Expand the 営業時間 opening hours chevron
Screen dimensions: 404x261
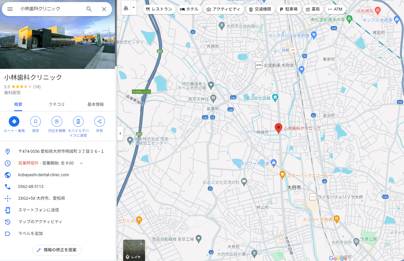click(x=81, y=163)
